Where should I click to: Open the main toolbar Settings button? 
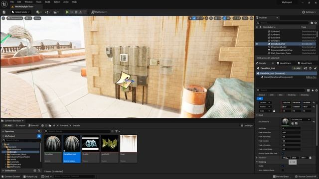309,12
